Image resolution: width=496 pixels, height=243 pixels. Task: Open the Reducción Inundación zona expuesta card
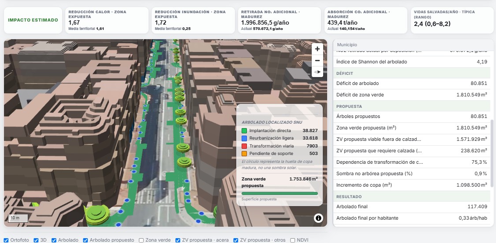tap(193, 20)
